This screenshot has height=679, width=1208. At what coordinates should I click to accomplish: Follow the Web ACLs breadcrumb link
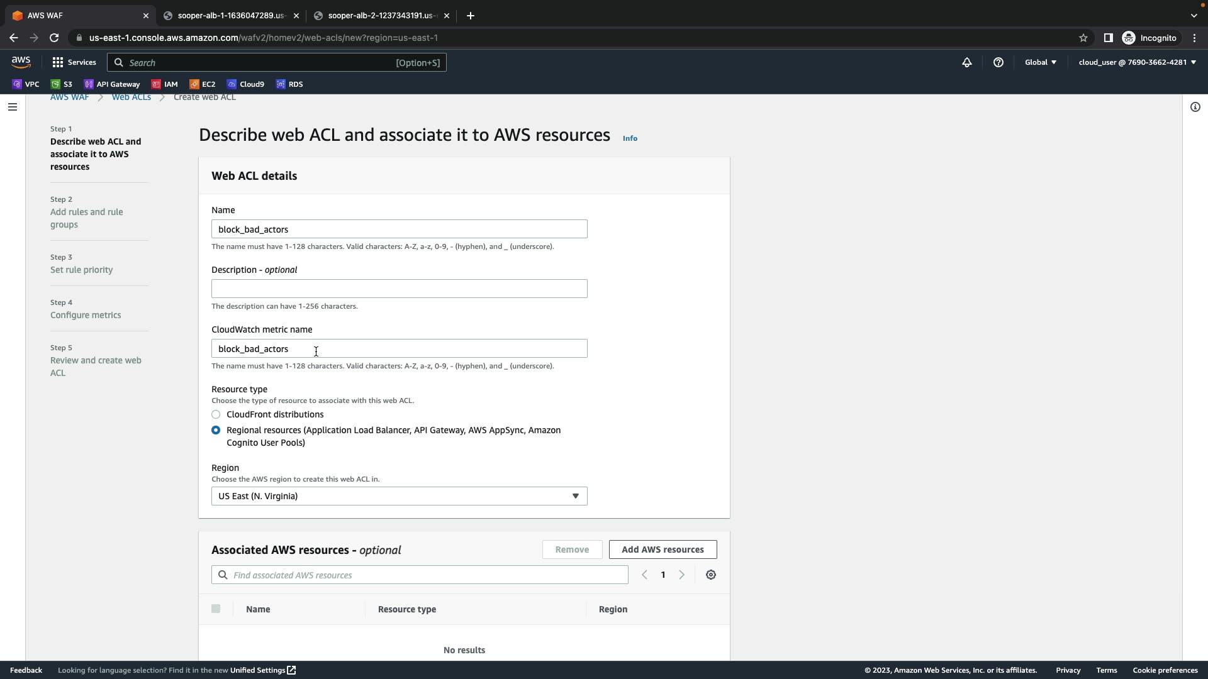131,97
